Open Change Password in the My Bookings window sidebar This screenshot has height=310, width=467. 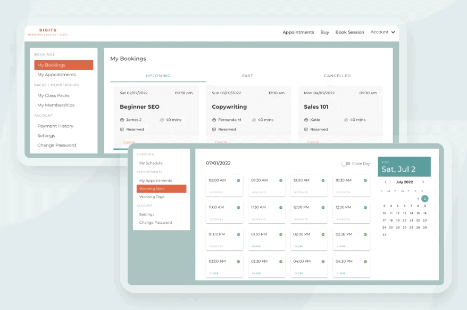pyautogui.click(x=56, y=145)
